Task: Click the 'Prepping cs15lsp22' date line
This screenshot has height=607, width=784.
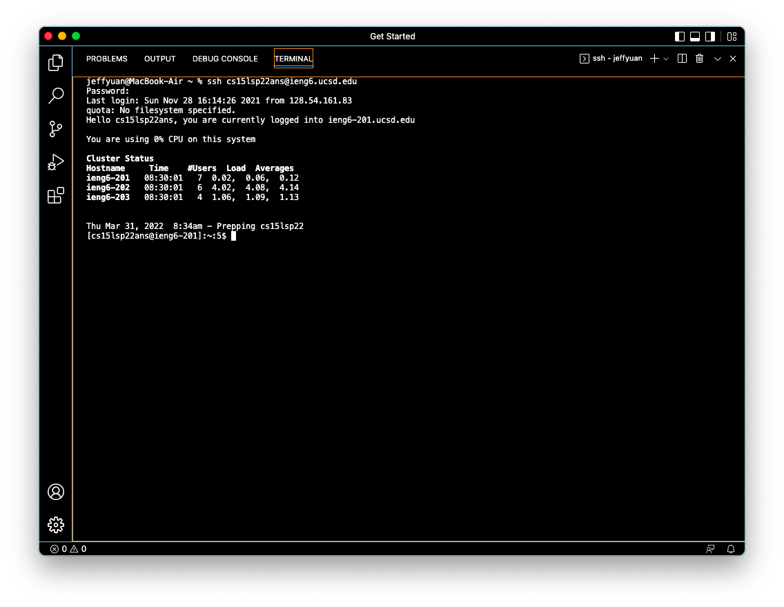Action: (195, 226)
